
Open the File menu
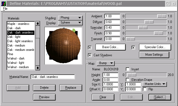[5, 9]
